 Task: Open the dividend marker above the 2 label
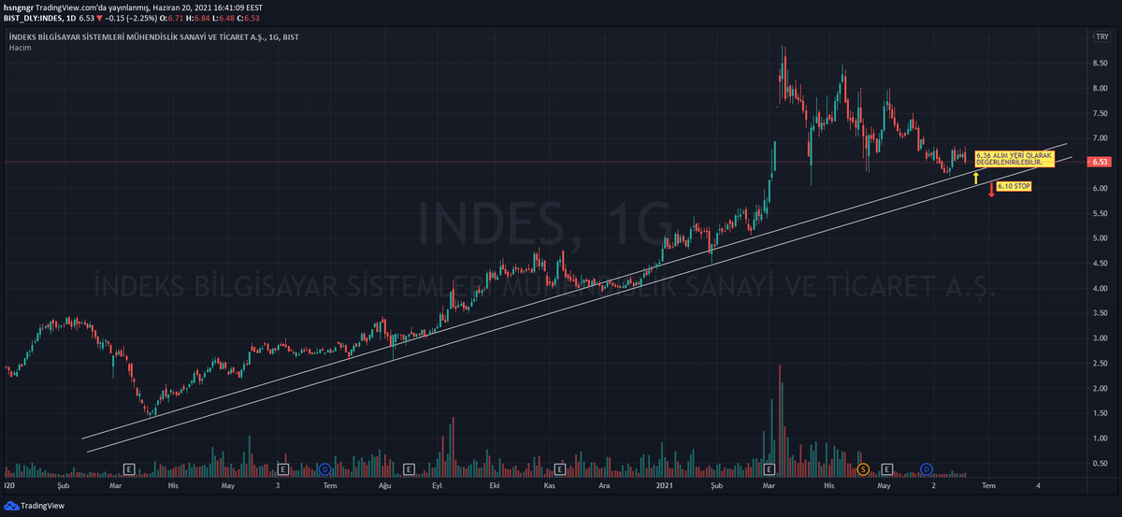(926, 467)
